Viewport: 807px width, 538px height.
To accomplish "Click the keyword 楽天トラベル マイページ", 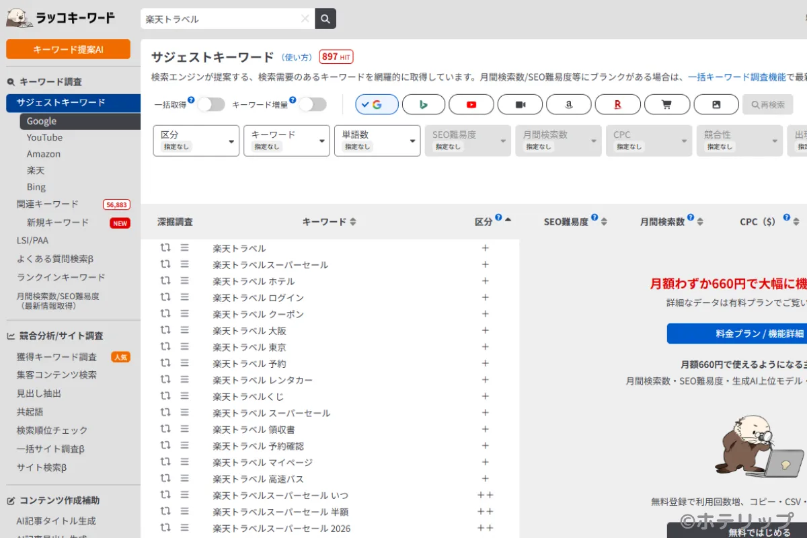I will pos(263,462).
